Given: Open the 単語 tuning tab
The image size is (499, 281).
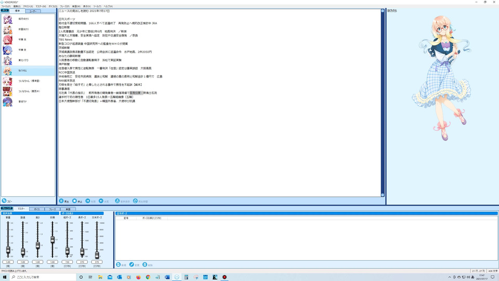Looking at the screenshot, I should pyautogui.click(x=68, y=209).
